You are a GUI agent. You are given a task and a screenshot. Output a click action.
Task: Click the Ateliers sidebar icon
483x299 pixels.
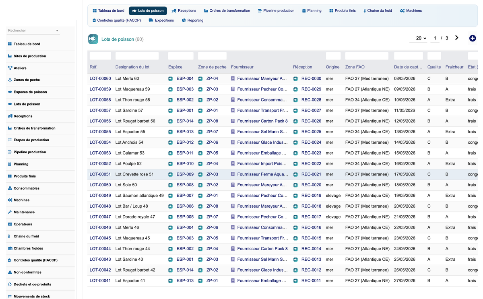click(x=10, y=68)
